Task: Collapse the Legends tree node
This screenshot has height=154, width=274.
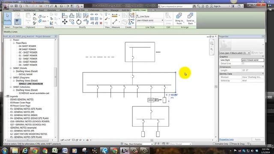Action: 5,96
